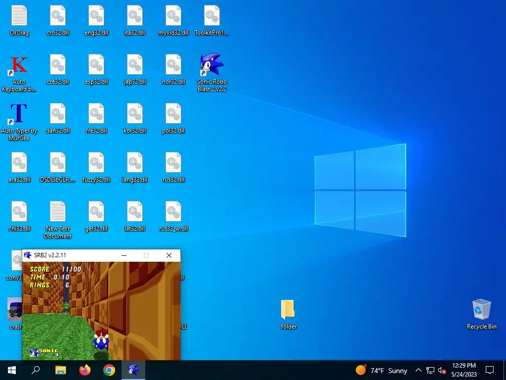This screenshot has height=380, width=506.
Task: Select the DxDiag text file icon
Action: (x=19, y=16)
